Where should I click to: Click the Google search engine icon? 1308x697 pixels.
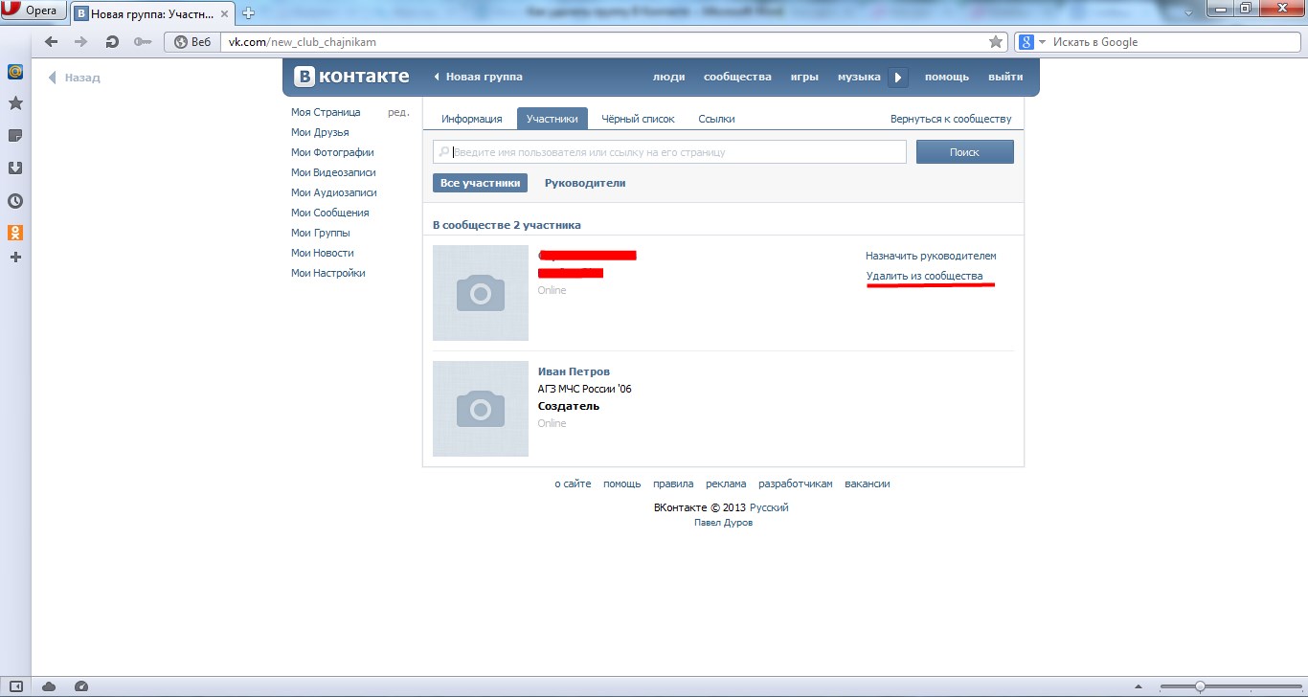[x=1026, y=41]
